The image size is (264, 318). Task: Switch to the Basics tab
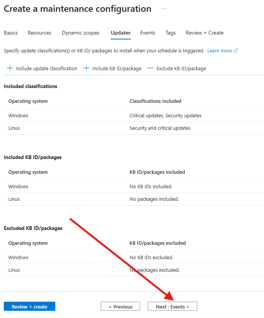pos(11,33)
